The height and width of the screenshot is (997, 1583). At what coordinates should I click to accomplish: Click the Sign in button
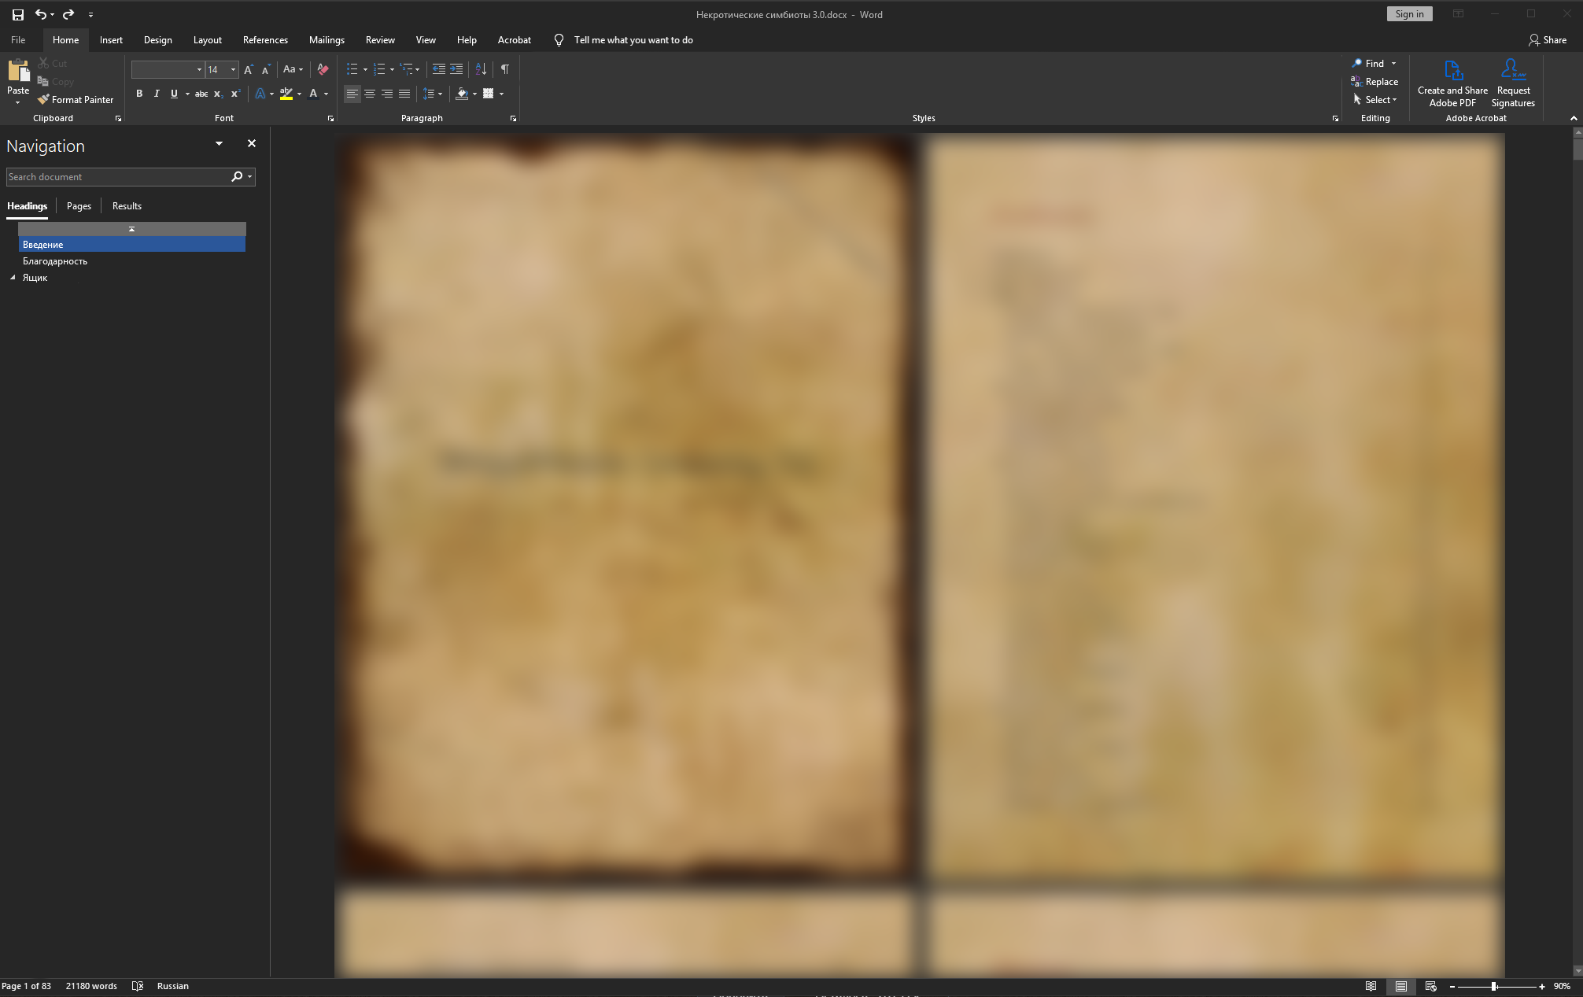pyautogui.click(x=1409, y=14)
